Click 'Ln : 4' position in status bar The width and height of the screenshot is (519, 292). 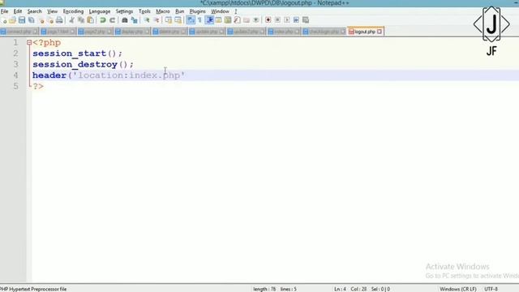(340, 289)
